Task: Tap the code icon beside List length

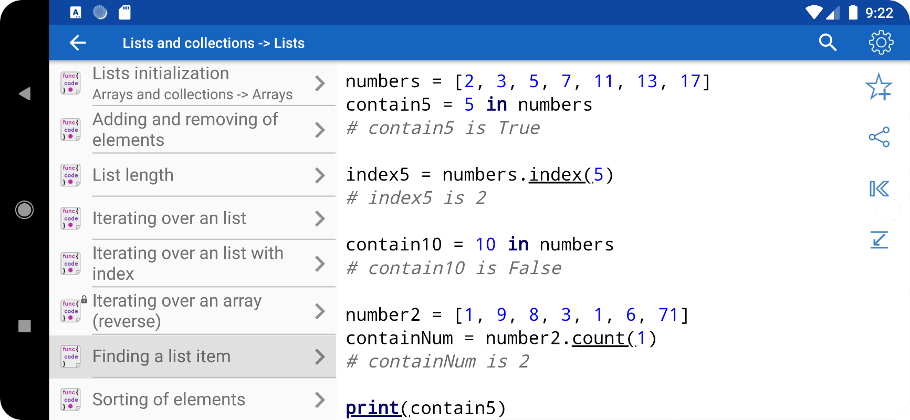Action: 71,175
